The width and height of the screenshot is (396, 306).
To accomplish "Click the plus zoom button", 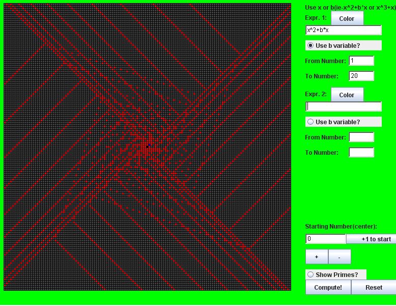I will [x=317, y=257].
